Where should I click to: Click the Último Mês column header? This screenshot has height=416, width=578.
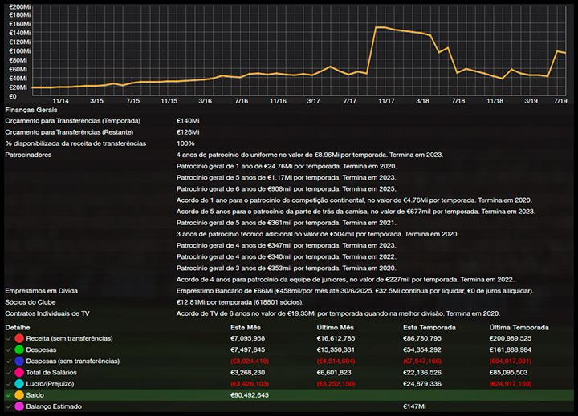pos(336,328)
